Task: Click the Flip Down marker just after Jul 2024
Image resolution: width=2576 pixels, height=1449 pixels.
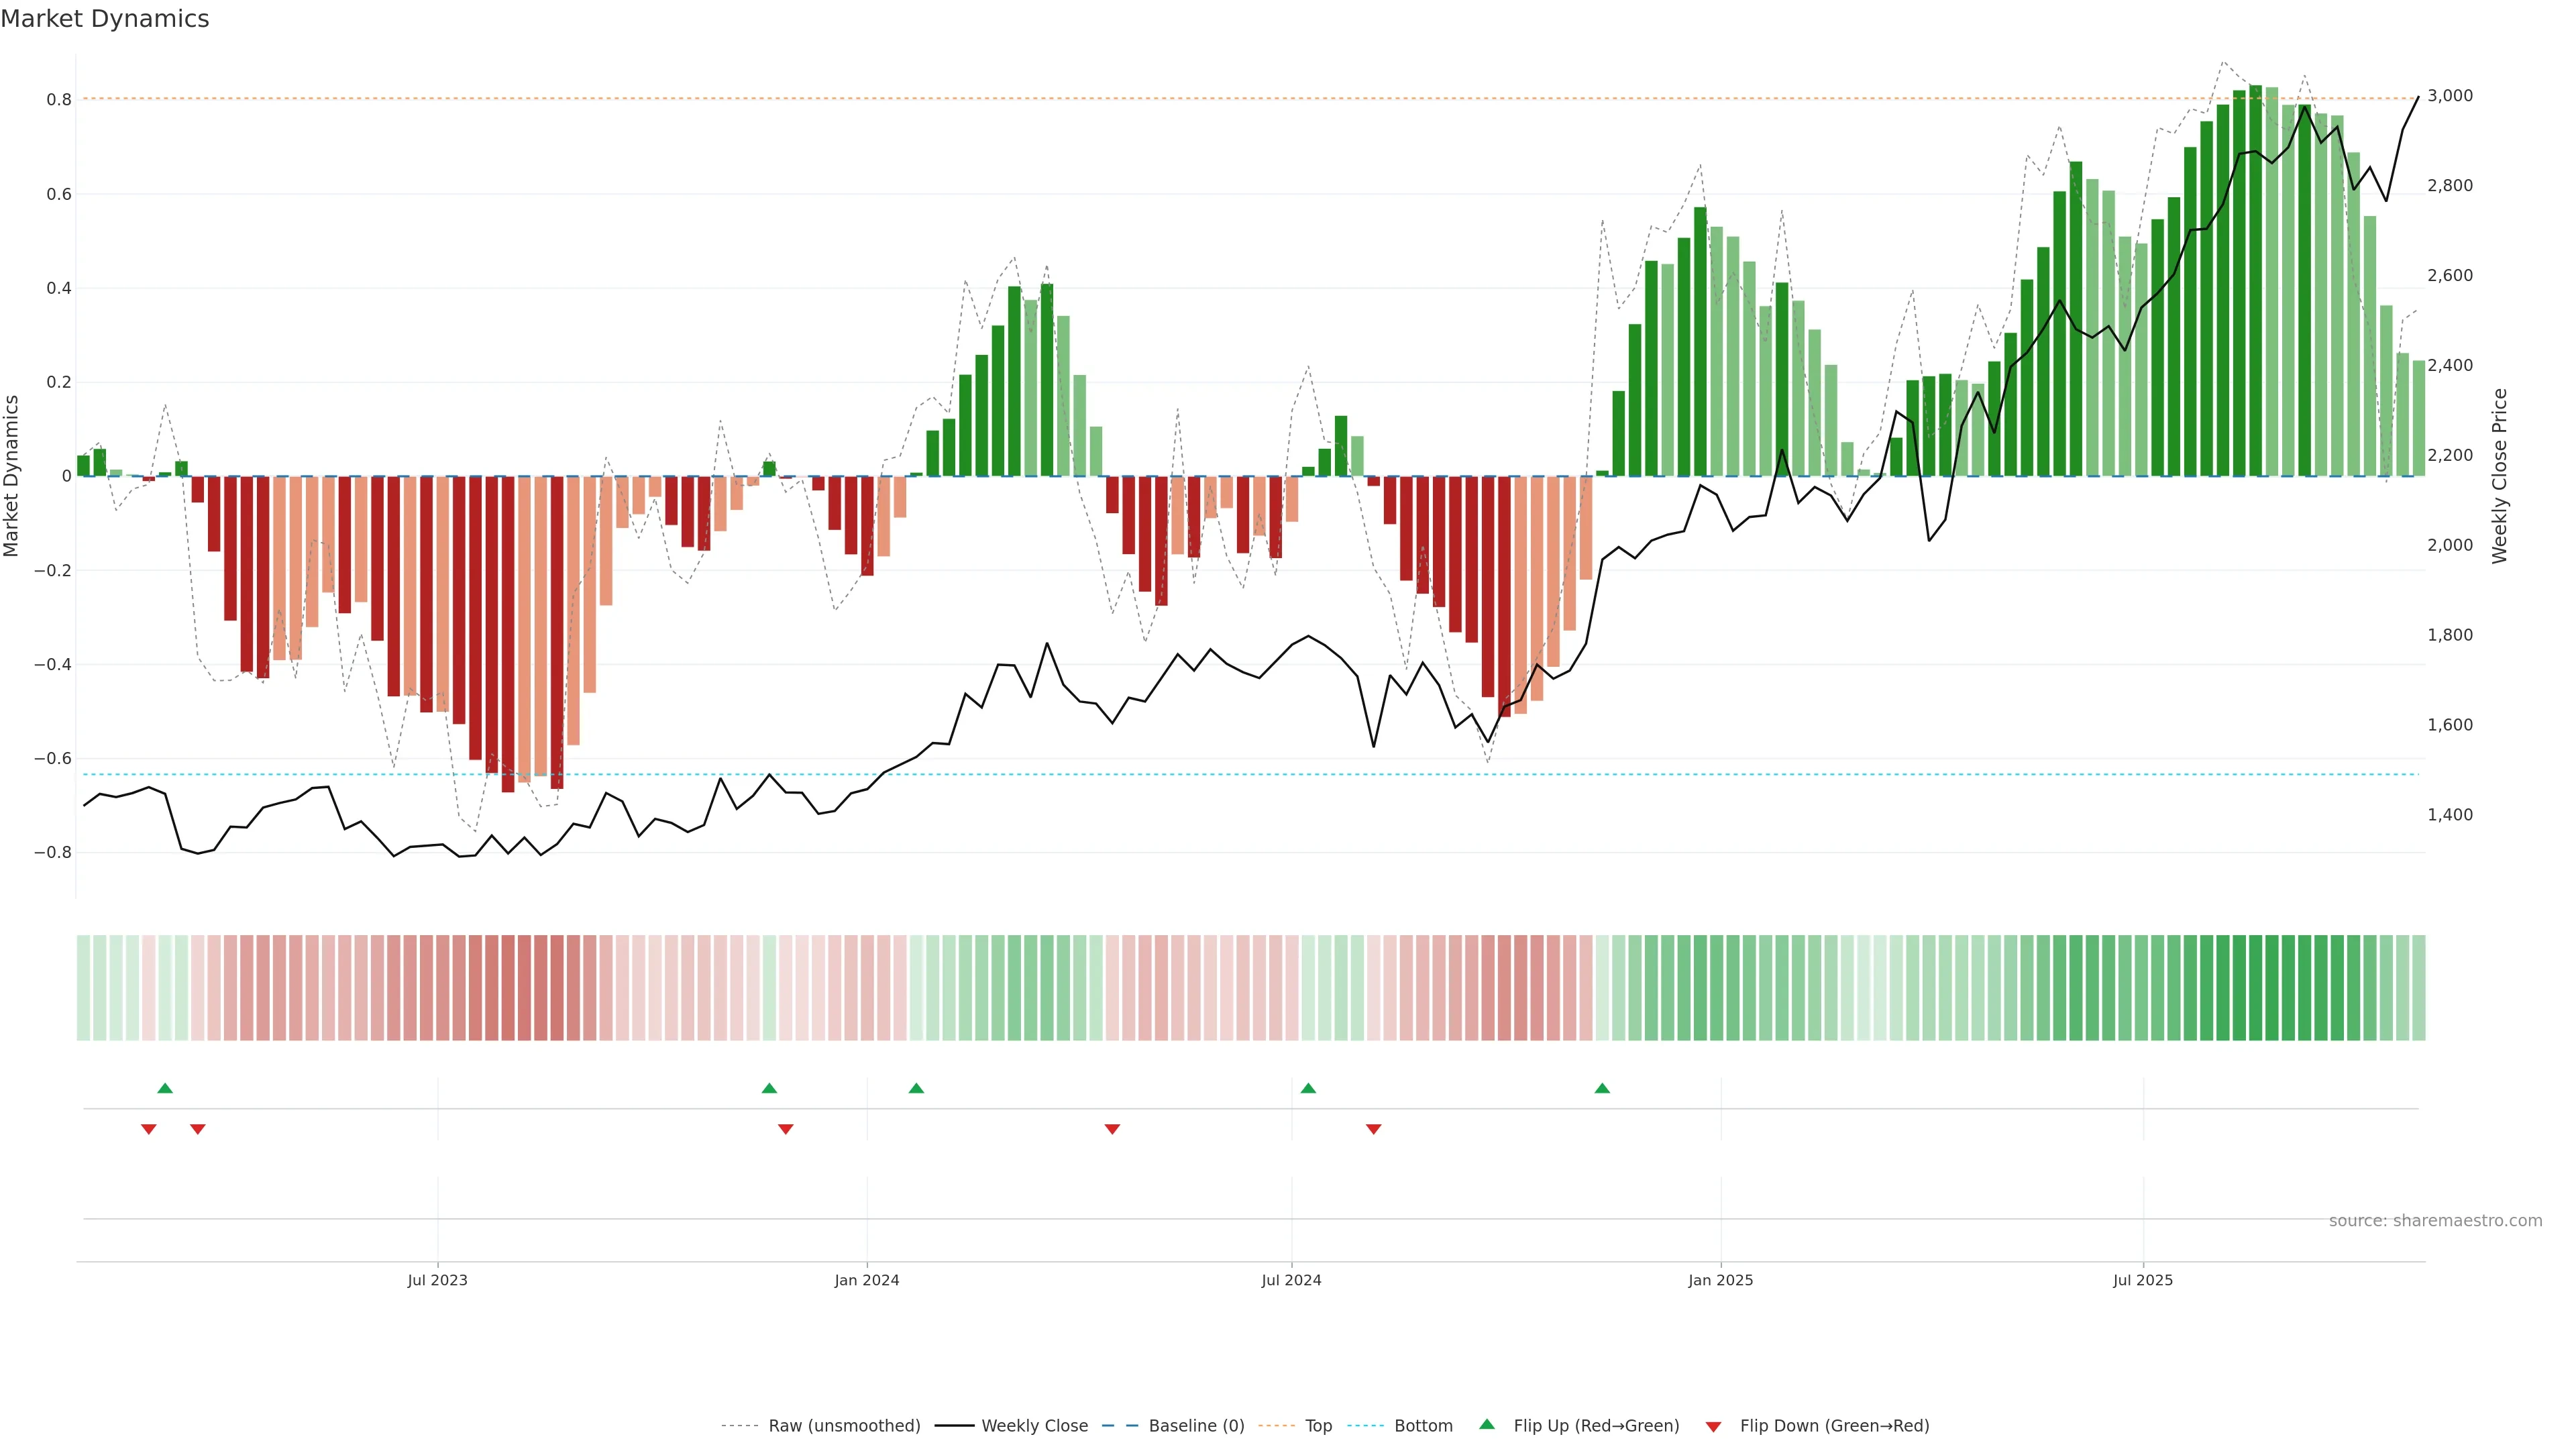Action: point(1373,1129)
